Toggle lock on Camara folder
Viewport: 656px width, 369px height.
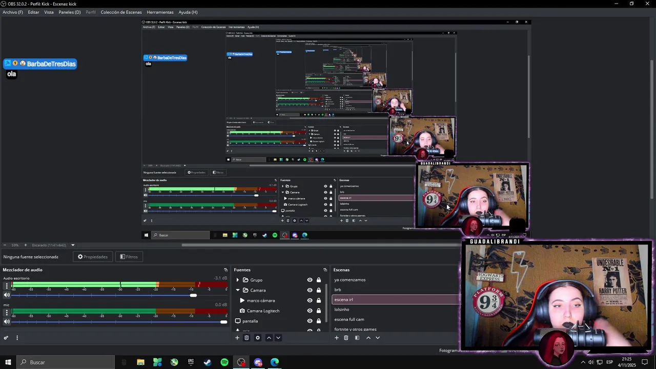point(319,290)
